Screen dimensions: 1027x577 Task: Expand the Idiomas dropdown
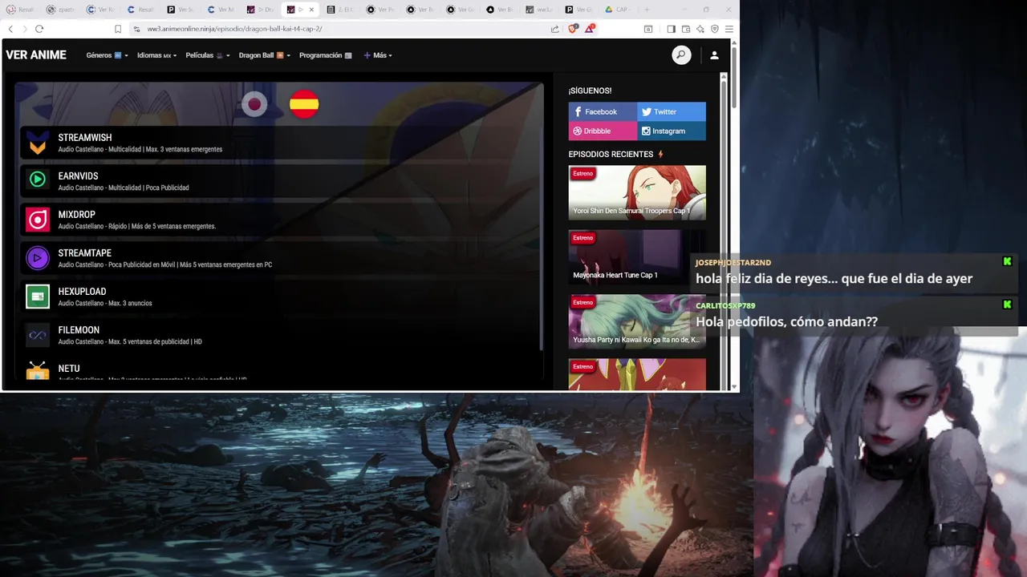point(156,55)
